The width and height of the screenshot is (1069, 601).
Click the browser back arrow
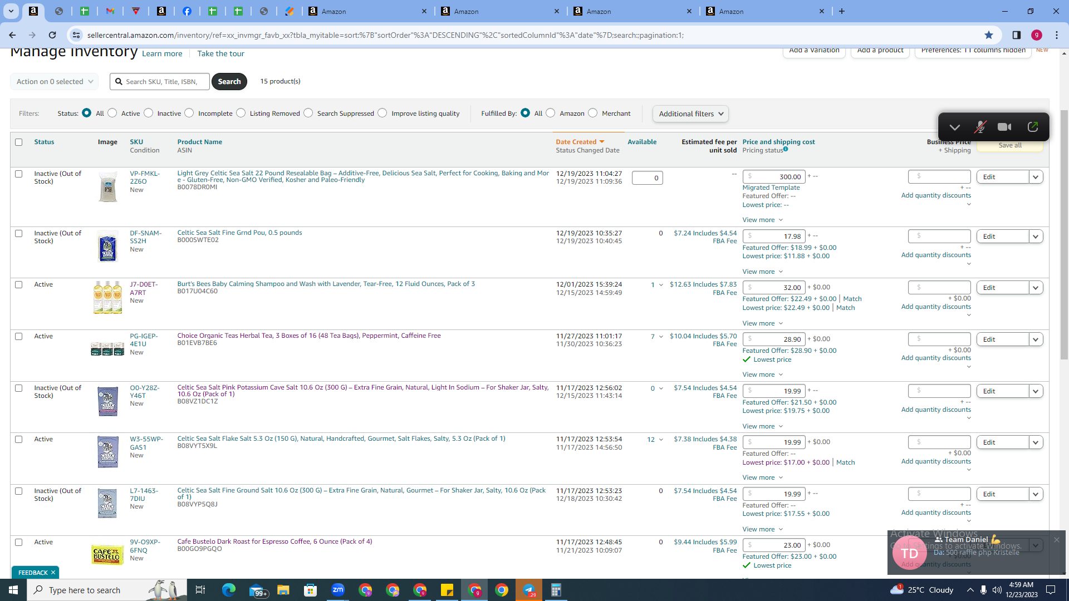pyautogui.click(x=12, y=35)
